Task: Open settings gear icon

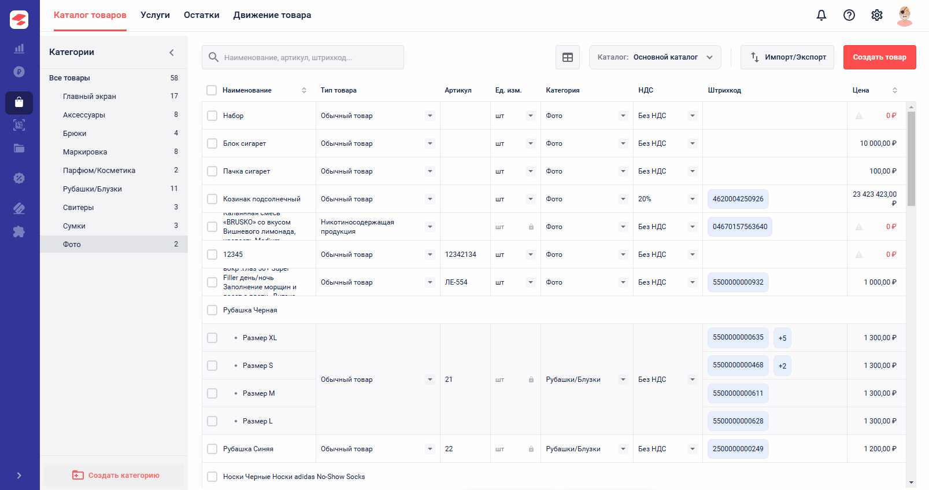Action: point(876,15)
